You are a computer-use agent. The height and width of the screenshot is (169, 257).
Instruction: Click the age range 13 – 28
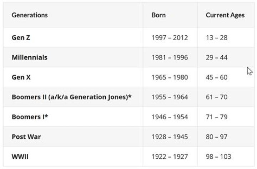[216, 37]
